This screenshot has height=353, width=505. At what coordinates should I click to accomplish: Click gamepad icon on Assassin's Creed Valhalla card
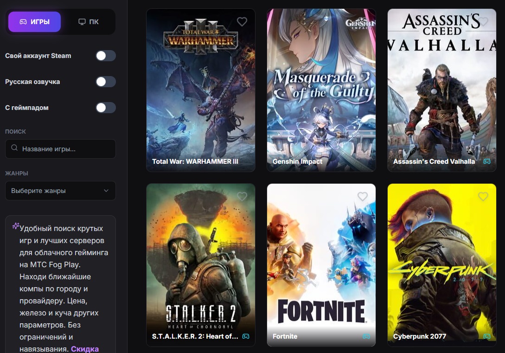point(487,161)
